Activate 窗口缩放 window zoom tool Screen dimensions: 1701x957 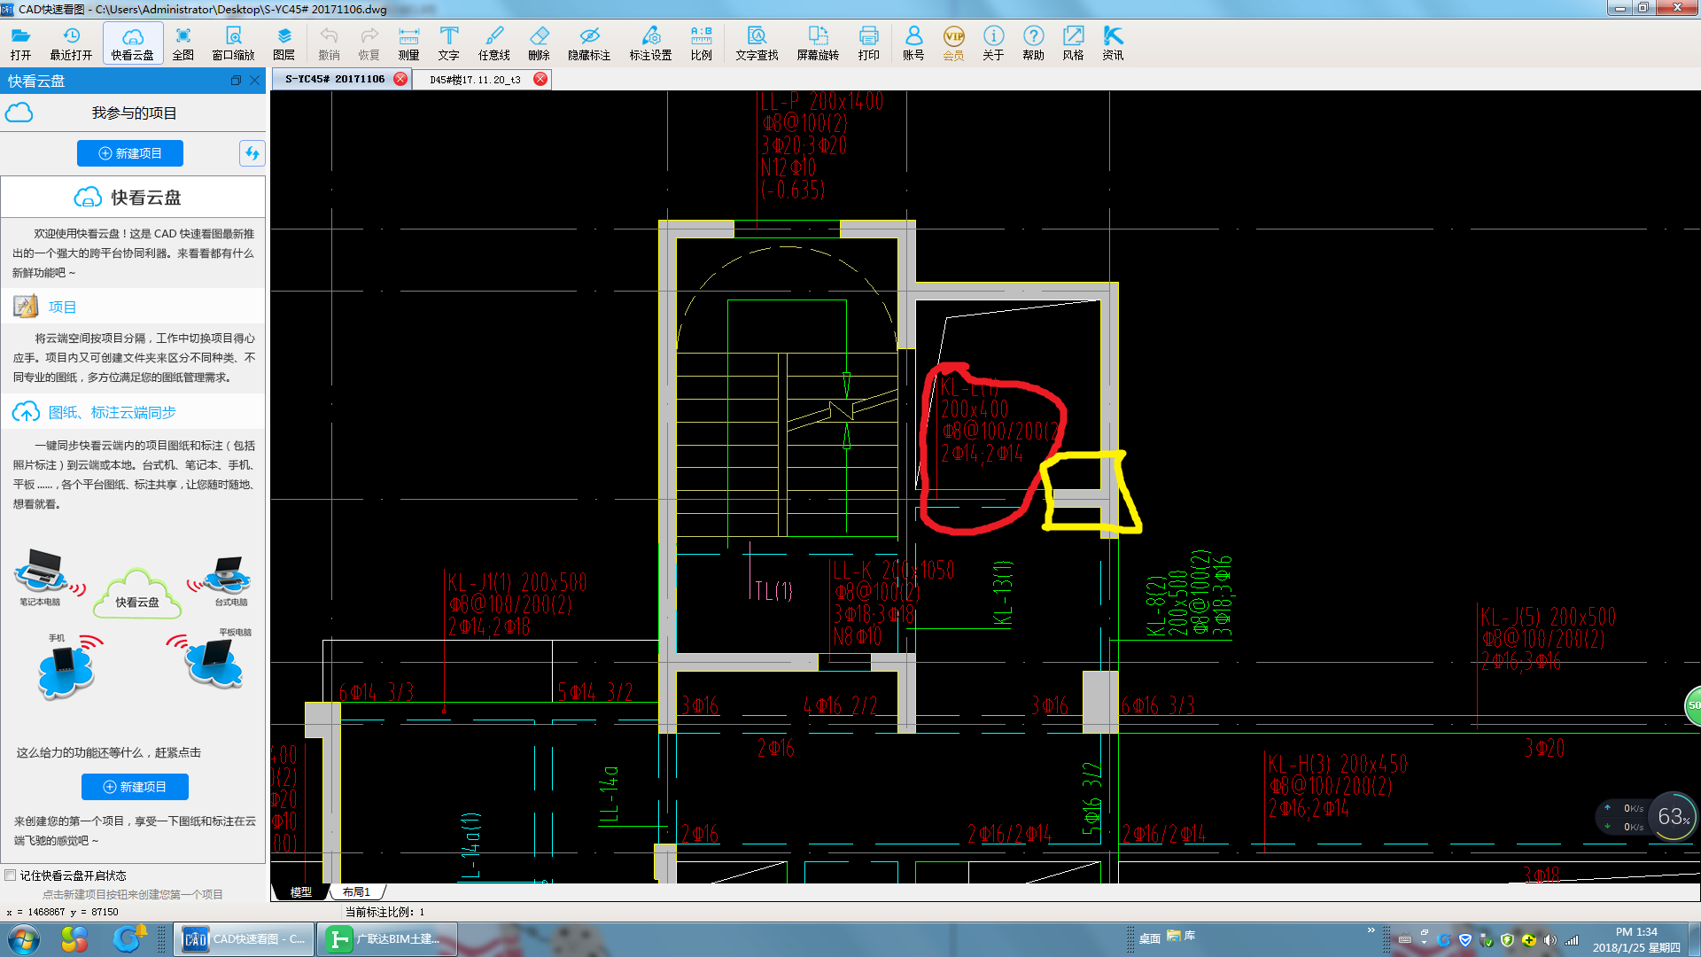pyautogui.click(x=233, y=43)
